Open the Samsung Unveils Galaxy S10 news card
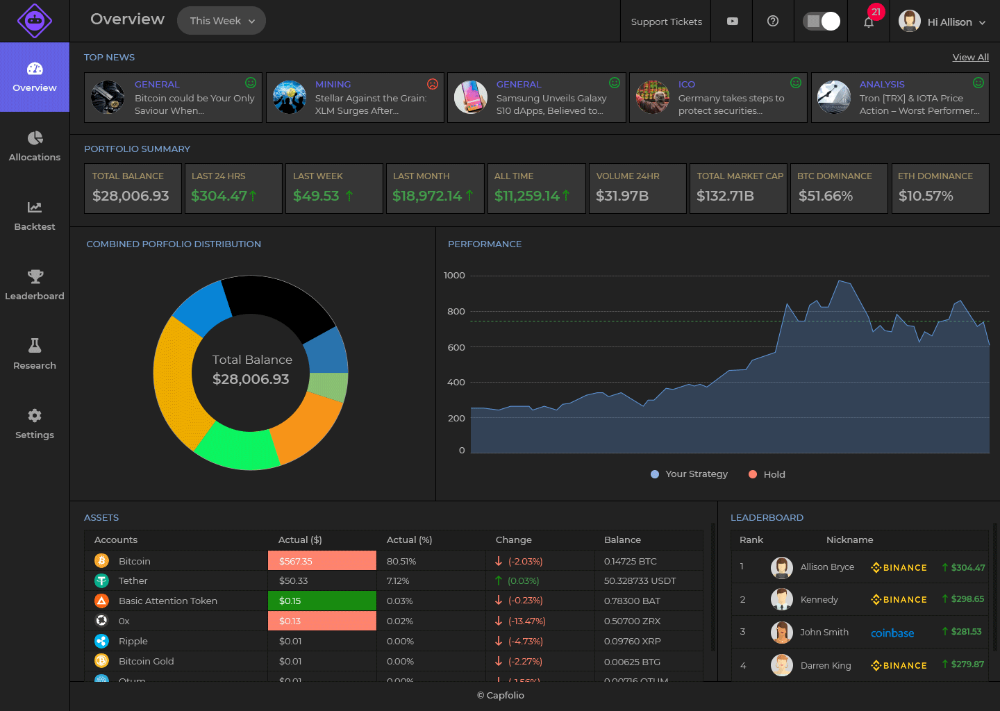Screen dimensions: 1000x711 pos(537,98)
